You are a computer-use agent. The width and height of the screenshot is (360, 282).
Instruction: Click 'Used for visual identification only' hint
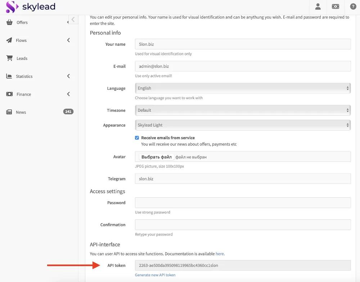tap(163, 54)
